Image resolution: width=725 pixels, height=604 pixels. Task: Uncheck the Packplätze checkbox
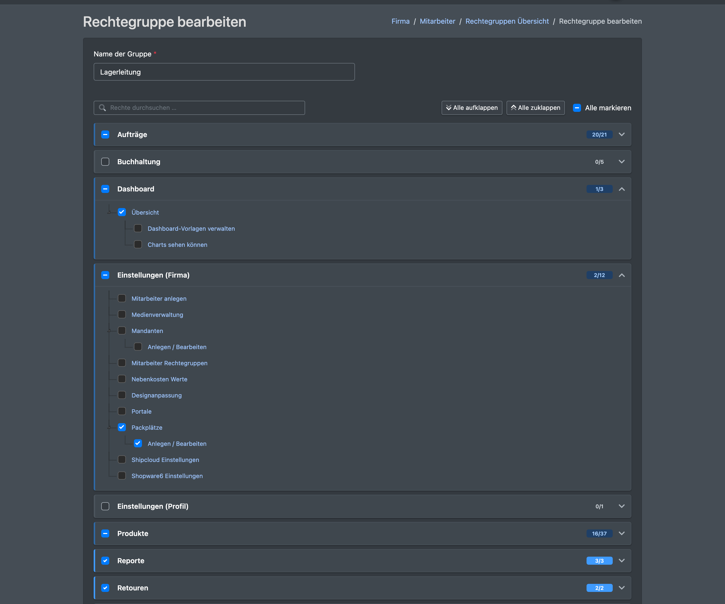pyautogui.click(x=122, y=427)
